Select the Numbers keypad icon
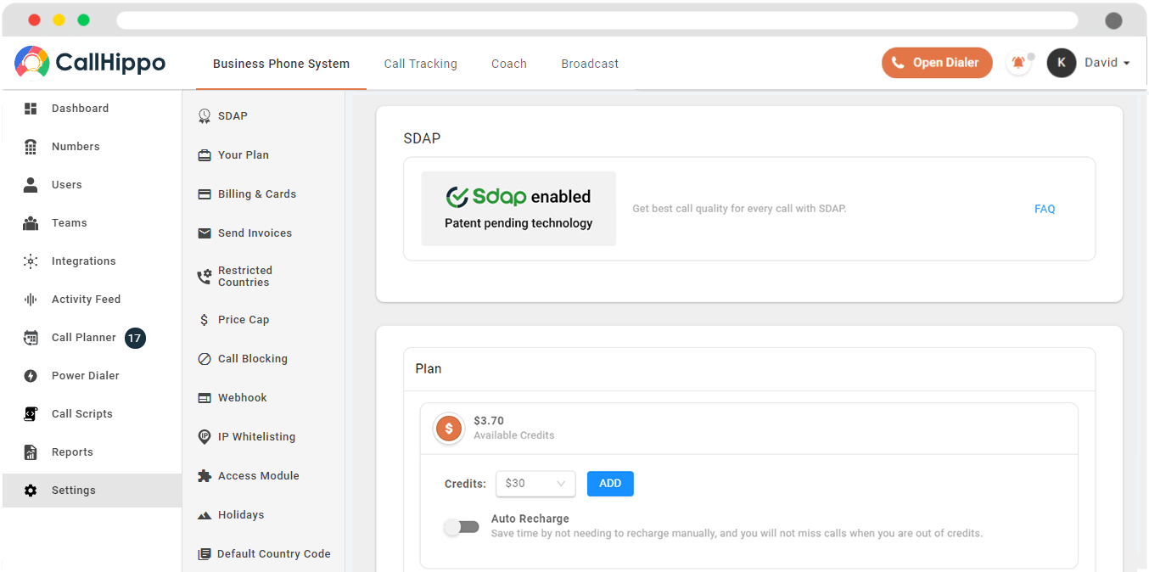The height and width of the screenshot is (572, 1149). [x=31, y=147]
